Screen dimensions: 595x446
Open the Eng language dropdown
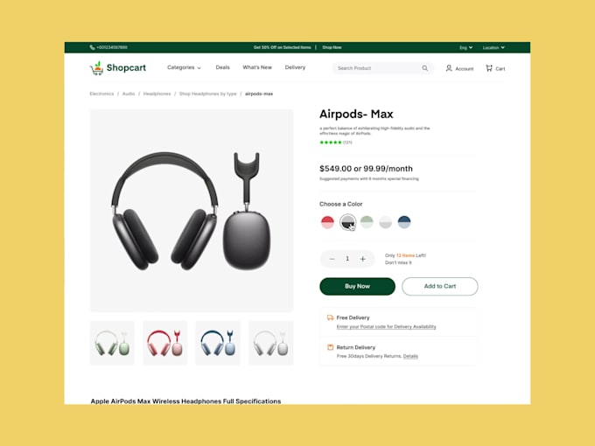click(466, 48)
